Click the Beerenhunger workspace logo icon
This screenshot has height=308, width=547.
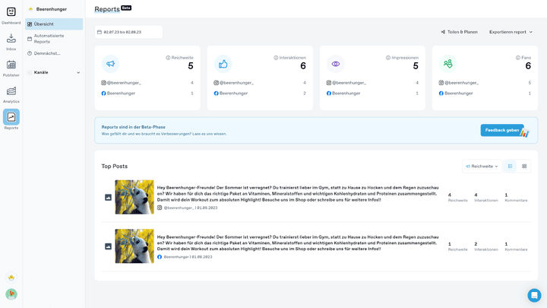tap(30, 9)
